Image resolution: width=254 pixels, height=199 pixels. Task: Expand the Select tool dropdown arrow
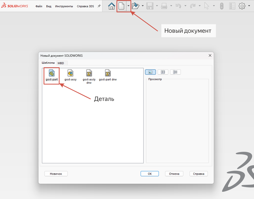(x=214, y=6)
